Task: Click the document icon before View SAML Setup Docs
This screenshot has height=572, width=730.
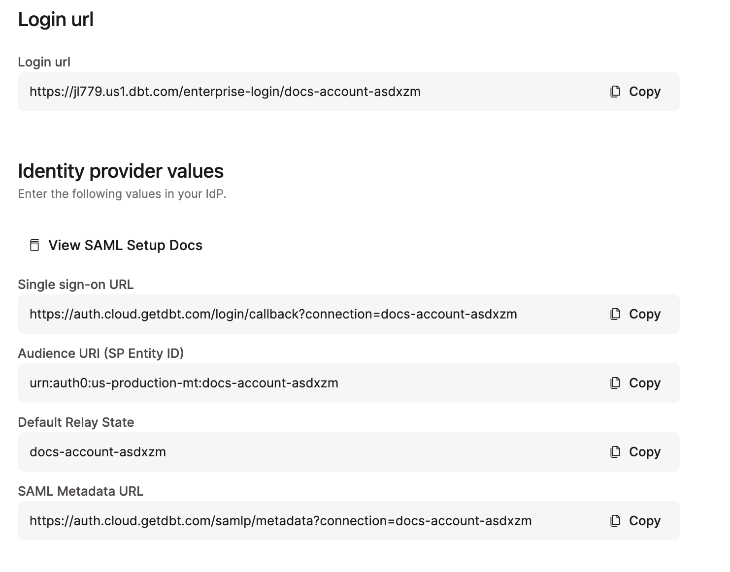Action: point(34,245)
